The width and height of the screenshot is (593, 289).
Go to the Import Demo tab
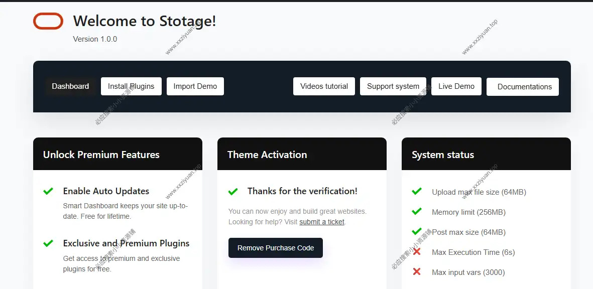click(x=195, y=86)
